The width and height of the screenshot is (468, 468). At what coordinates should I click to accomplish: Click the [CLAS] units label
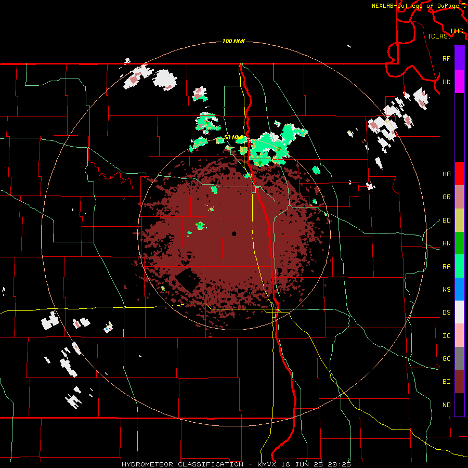(x=439, y=36)
